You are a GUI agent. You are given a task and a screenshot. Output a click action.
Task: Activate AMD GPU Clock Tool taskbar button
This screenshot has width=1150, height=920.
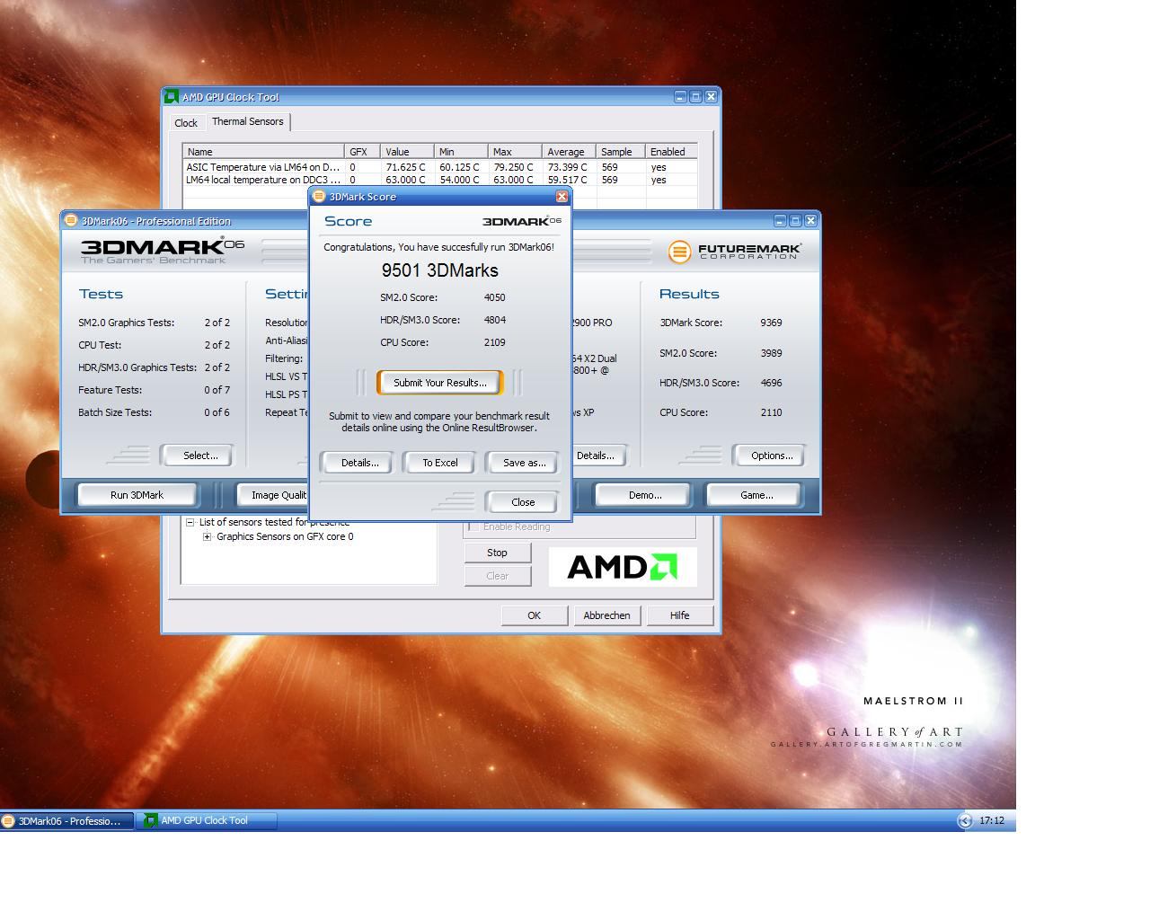point(208,821)
